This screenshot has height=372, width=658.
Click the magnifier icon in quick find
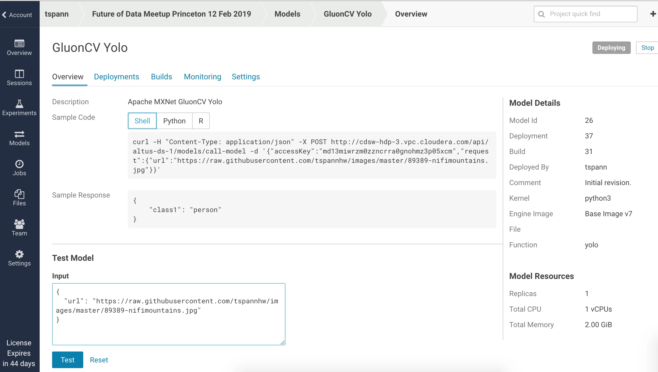click(x=541, y=14)
